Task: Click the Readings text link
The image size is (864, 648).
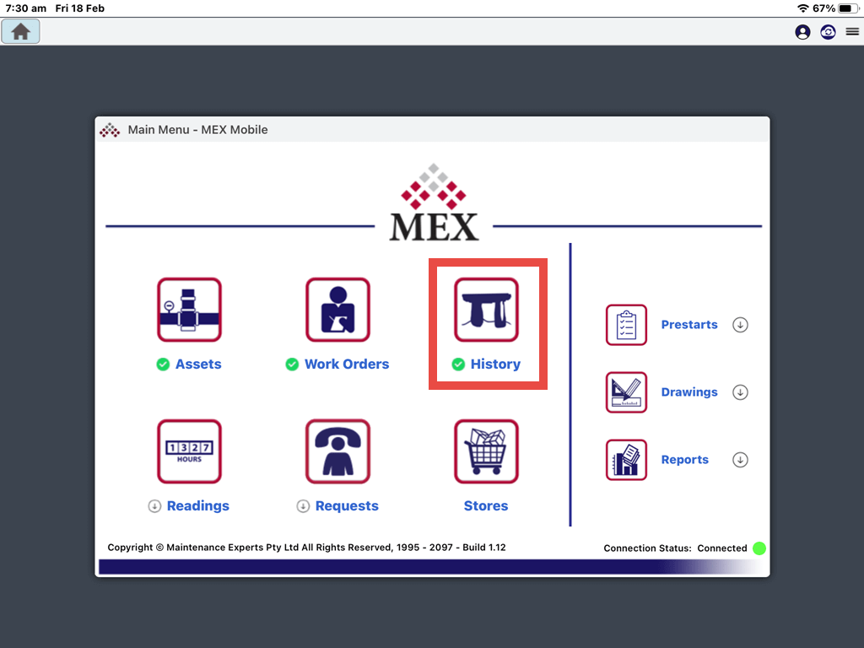Action: pos(198,506)
